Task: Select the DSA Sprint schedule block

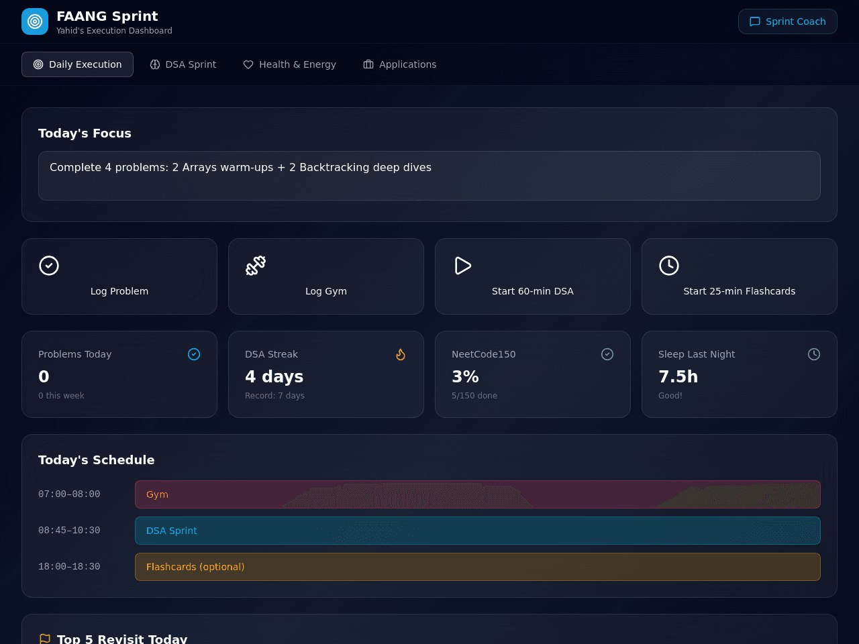Action: pos(478,531)
